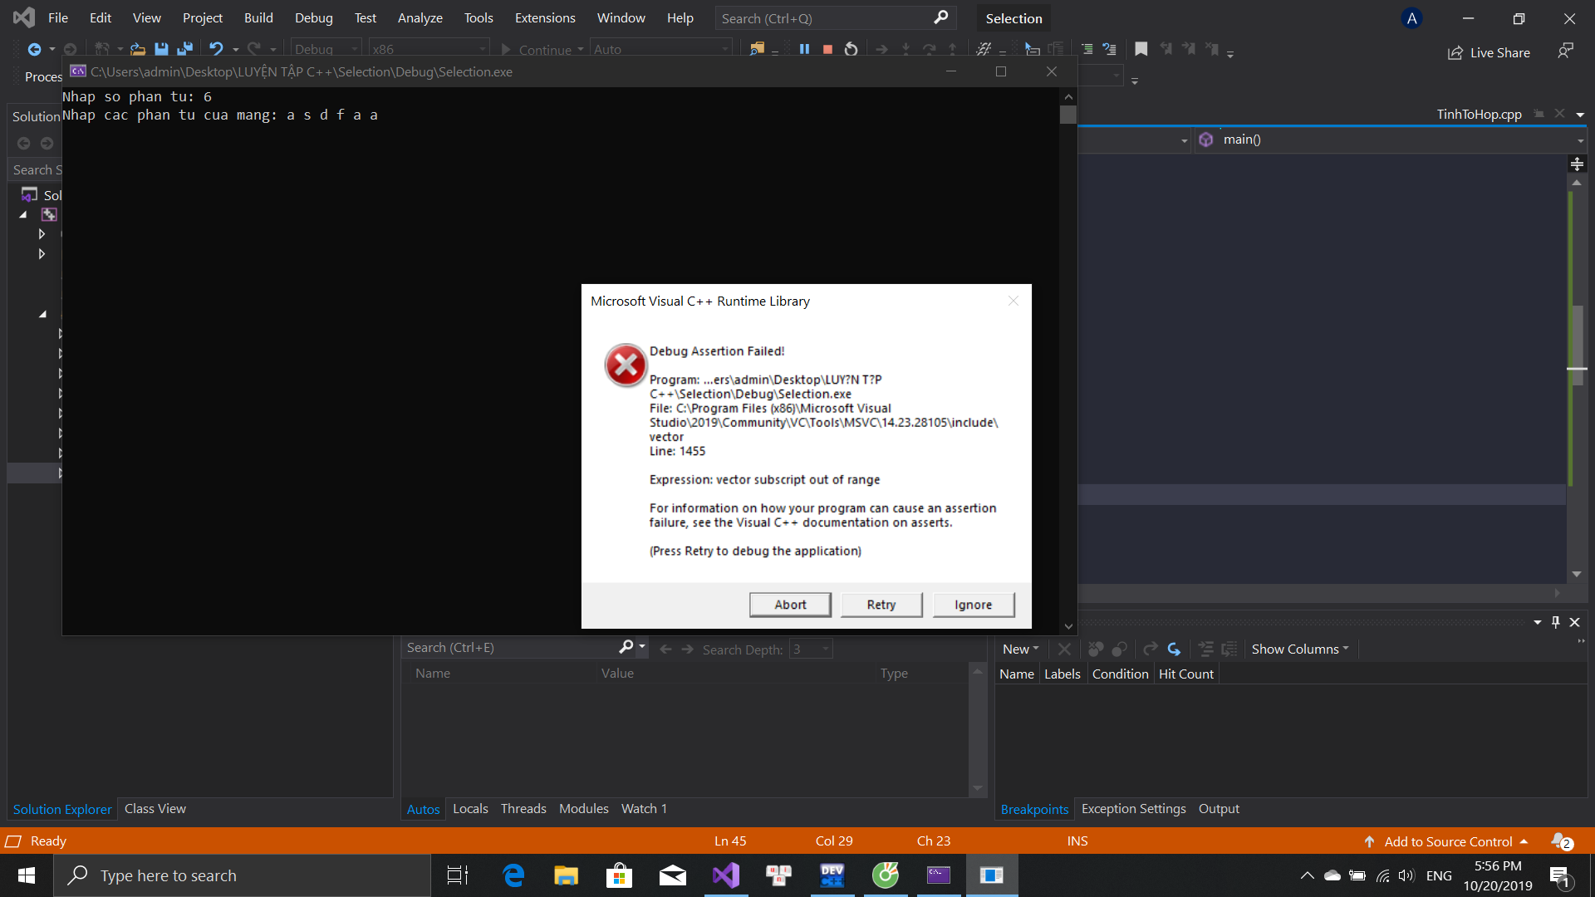Switch to the Class View tab
Screen dimensions: 1595x897
coord(155,808)
